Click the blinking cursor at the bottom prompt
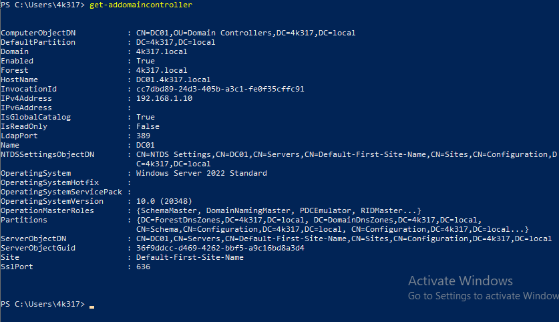This screenshot has width=559, height=322. [91, 307]
